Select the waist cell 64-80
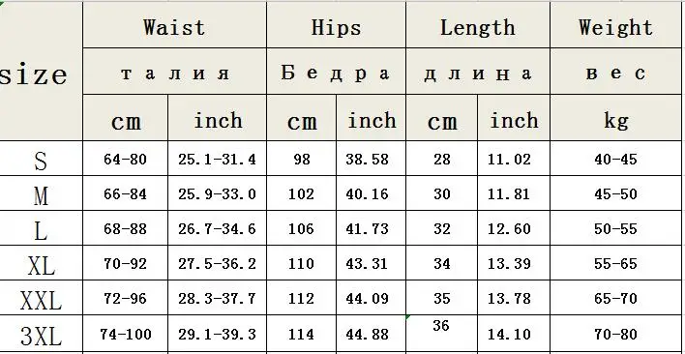 (x=125, y=159)
